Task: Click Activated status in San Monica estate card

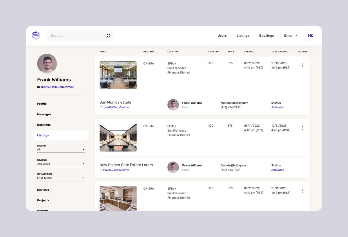Action: (278, 107)
